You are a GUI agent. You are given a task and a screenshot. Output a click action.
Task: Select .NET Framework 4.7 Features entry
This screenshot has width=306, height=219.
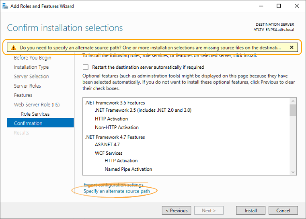[115, 137]
